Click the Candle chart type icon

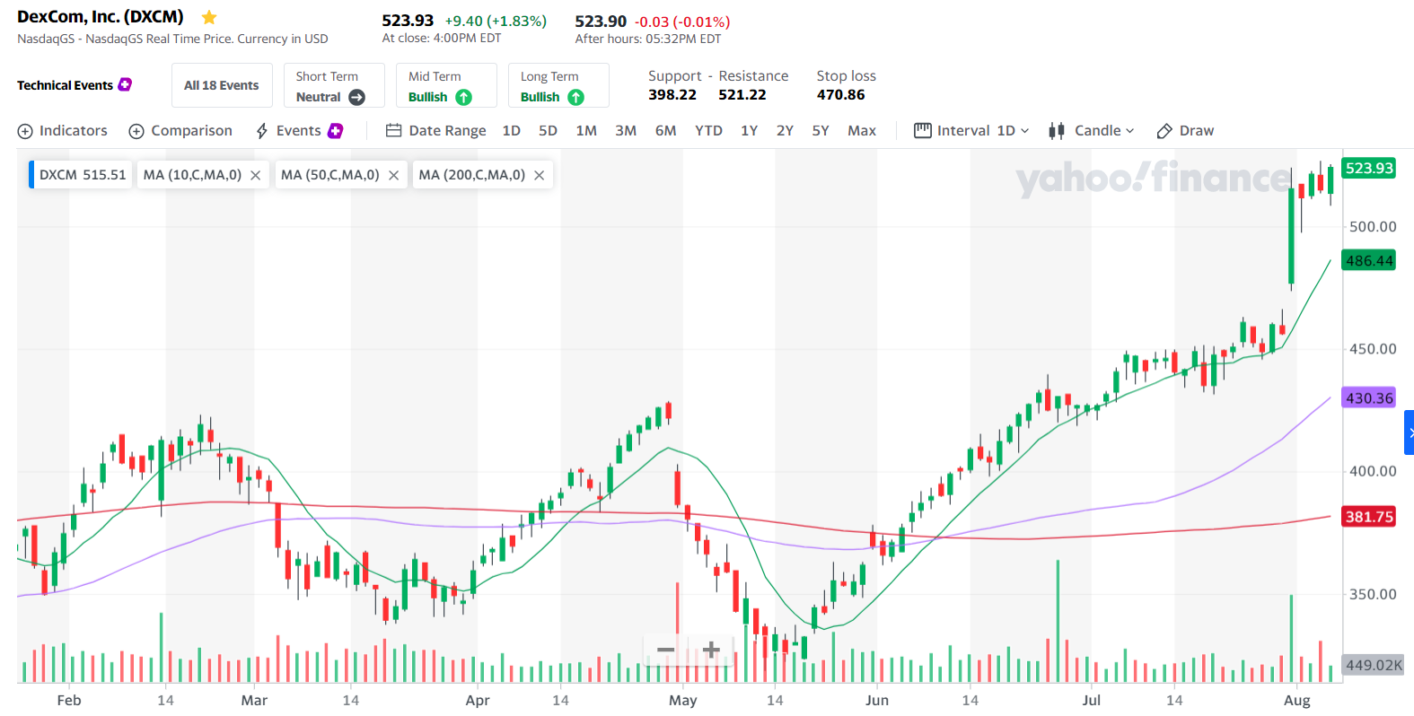click(x=1057, y=131)
